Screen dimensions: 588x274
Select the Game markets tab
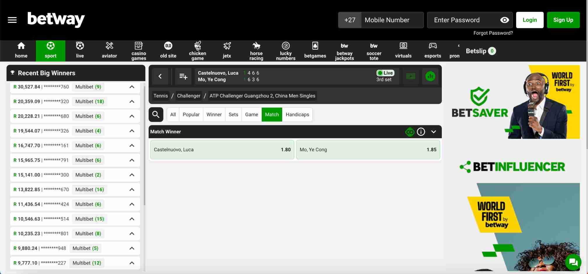pyautogui.click(x=252, y=115)
